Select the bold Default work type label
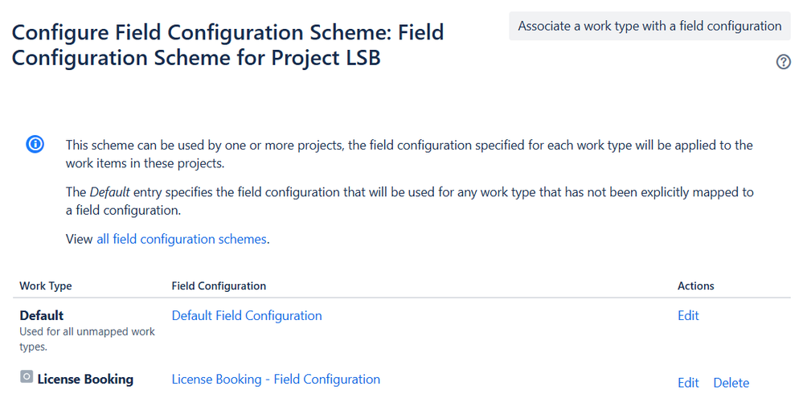Viewport: 803px width, 419px height. 42,315
